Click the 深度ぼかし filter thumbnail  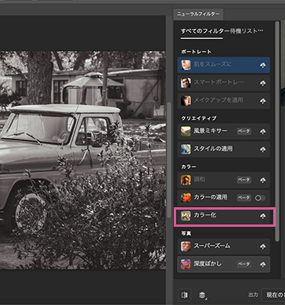click(x=186, y=264)
